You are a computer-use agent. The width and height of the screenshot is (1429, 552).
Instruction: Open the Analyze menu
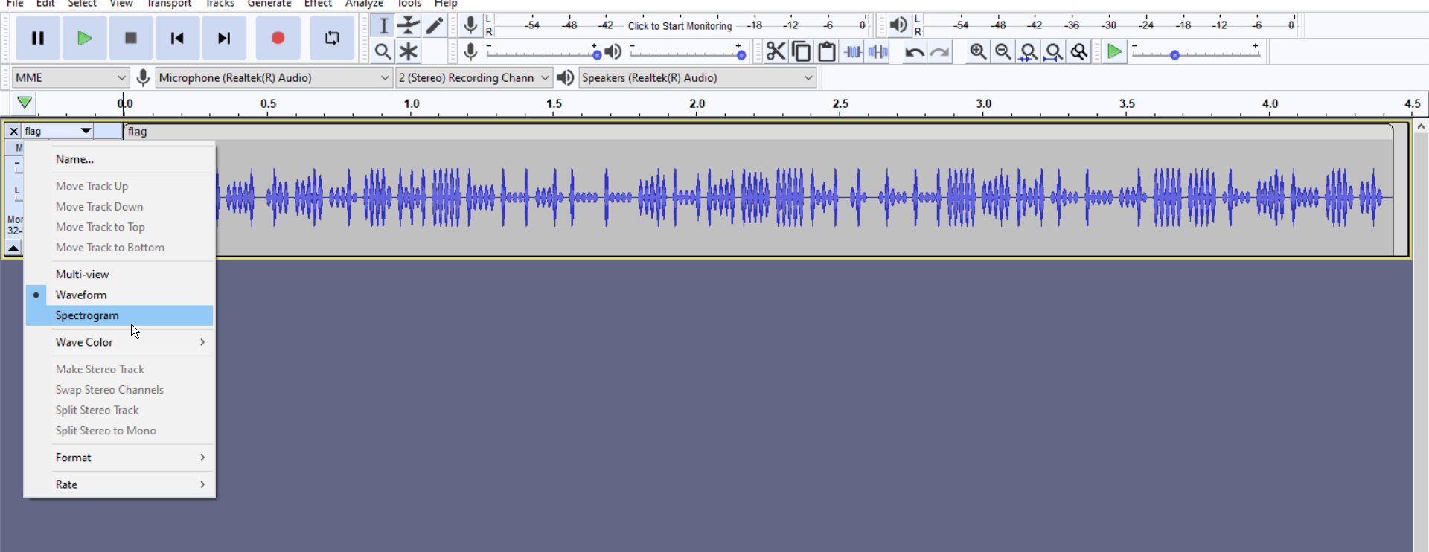pyautogui.click(x=364, y=4)
